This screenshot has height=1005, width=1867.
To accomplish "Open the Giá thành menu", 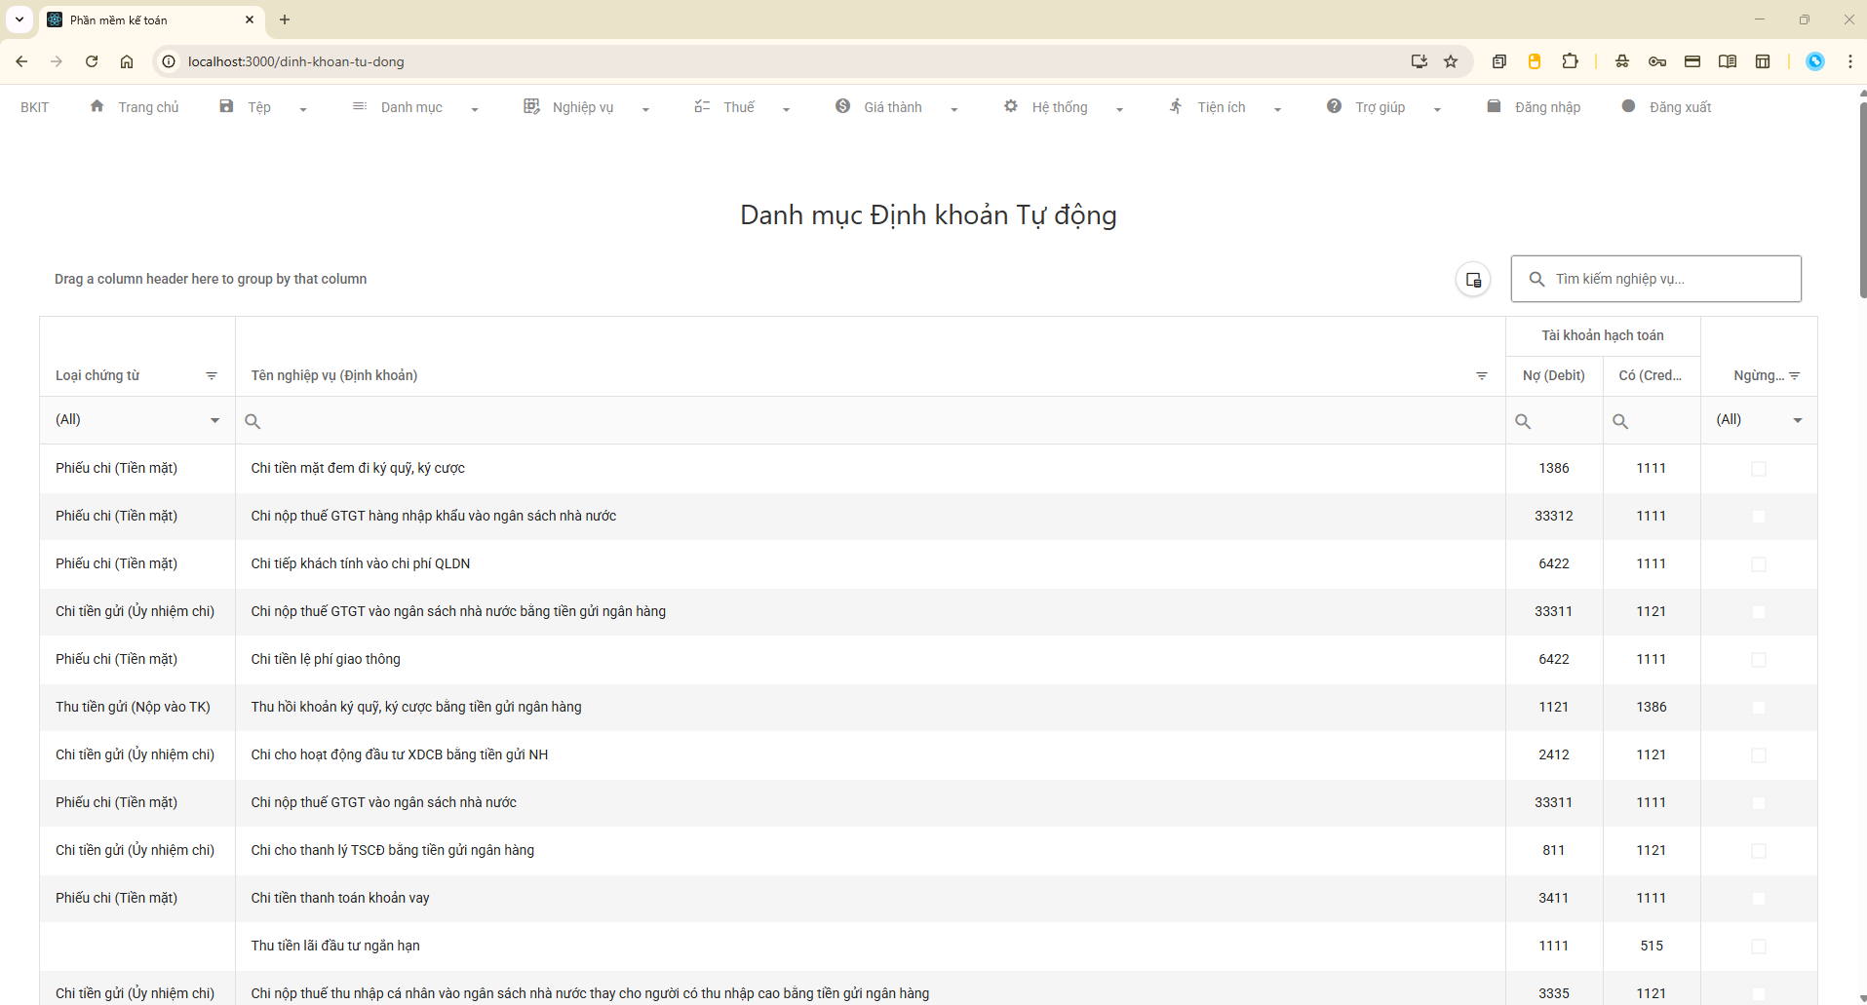I will click(893, 107).
